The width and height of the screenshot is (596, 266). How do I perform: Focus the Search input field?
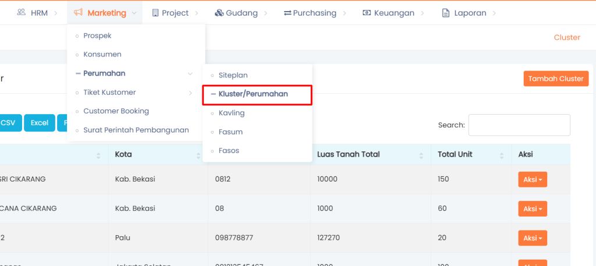tap(519, 125)
